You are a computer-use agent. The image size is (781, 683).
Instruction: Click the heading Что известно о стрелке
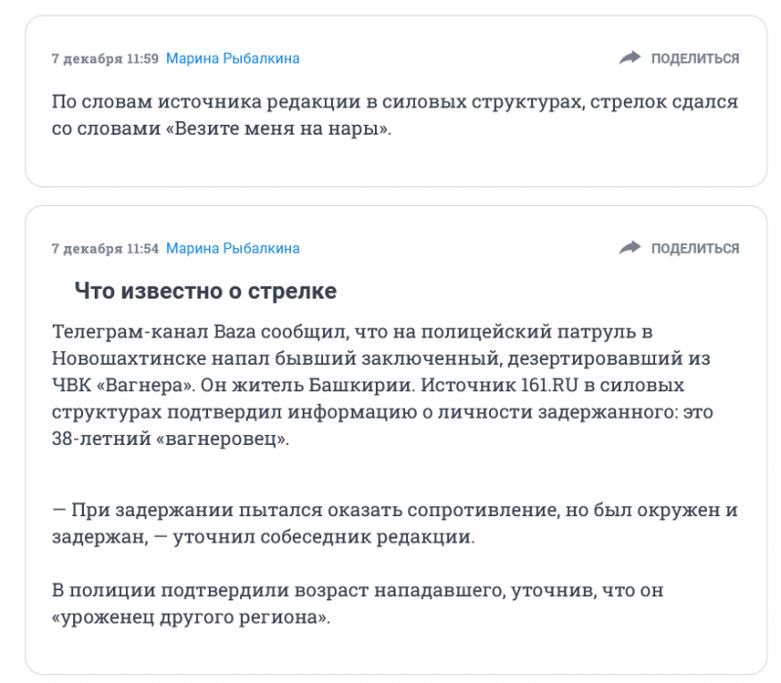[205, 291]
